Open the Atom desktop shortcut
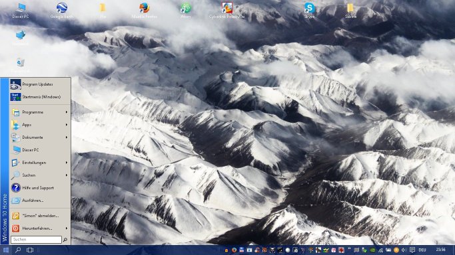This screenshot has height=255, width=455. (185, 11)
